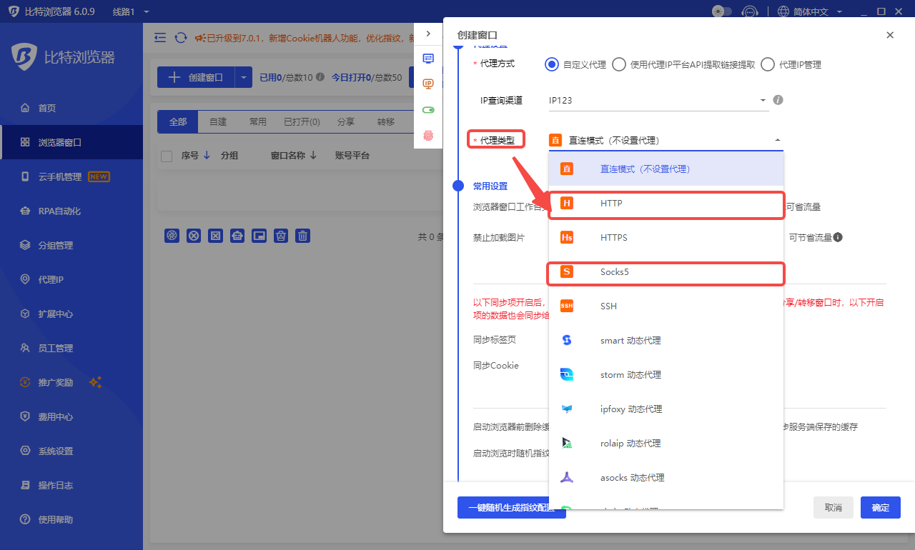Click the 创建窗口 button
The image size is (915, 550).
[196, 77]
